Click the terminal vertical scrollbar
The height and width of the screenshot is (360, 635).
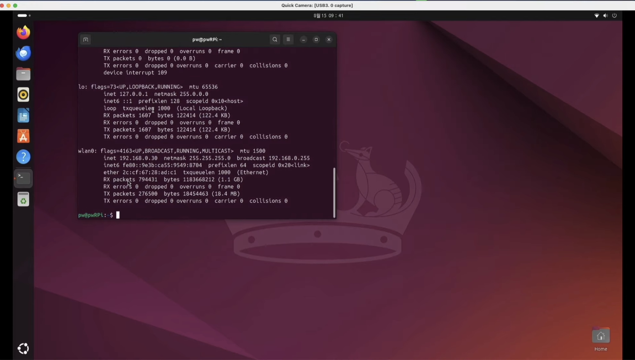pyautogui.click(x=334, y=192)
